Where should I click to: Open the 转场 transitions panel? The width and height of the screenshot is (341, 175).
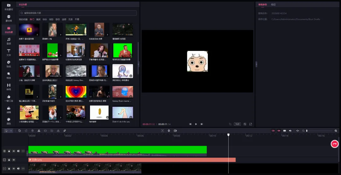pos(9,87)
